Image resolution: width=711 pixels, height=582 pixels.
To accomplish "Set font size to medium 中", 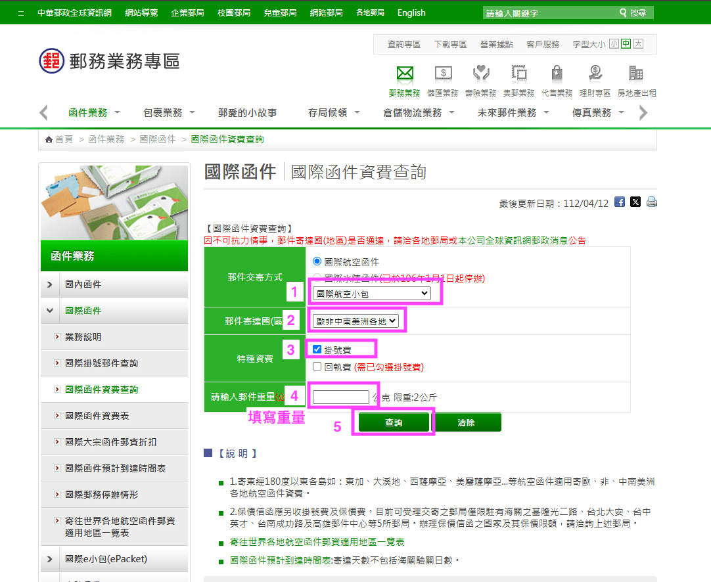I will 626,44.
